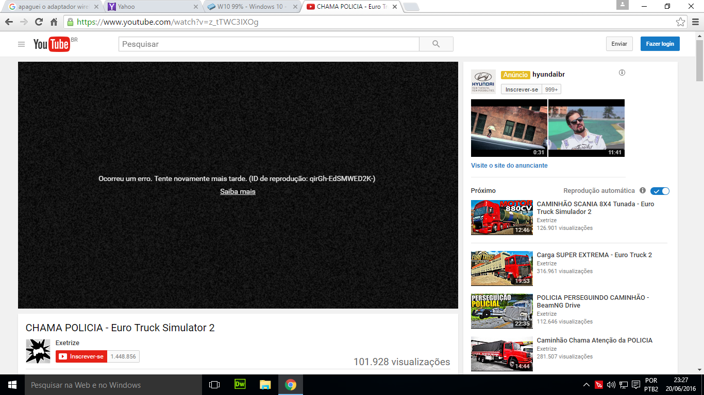This screenshot has height=395, width=704.
Task: Click the search magnifier button
Action: [x=436, y=44]
